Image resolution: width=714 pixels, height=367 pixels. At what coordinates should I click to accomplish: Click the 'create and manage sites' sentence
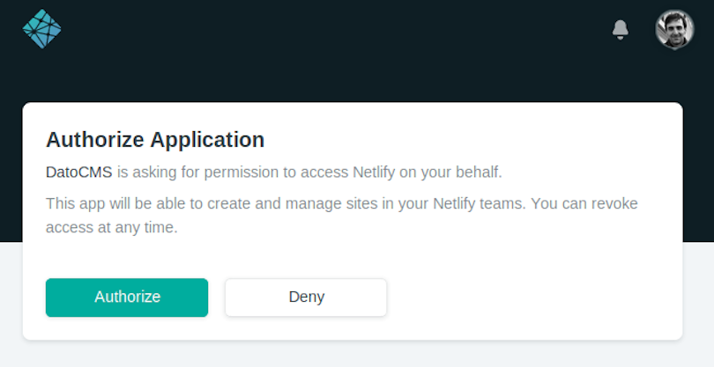[x=341, y=203]
